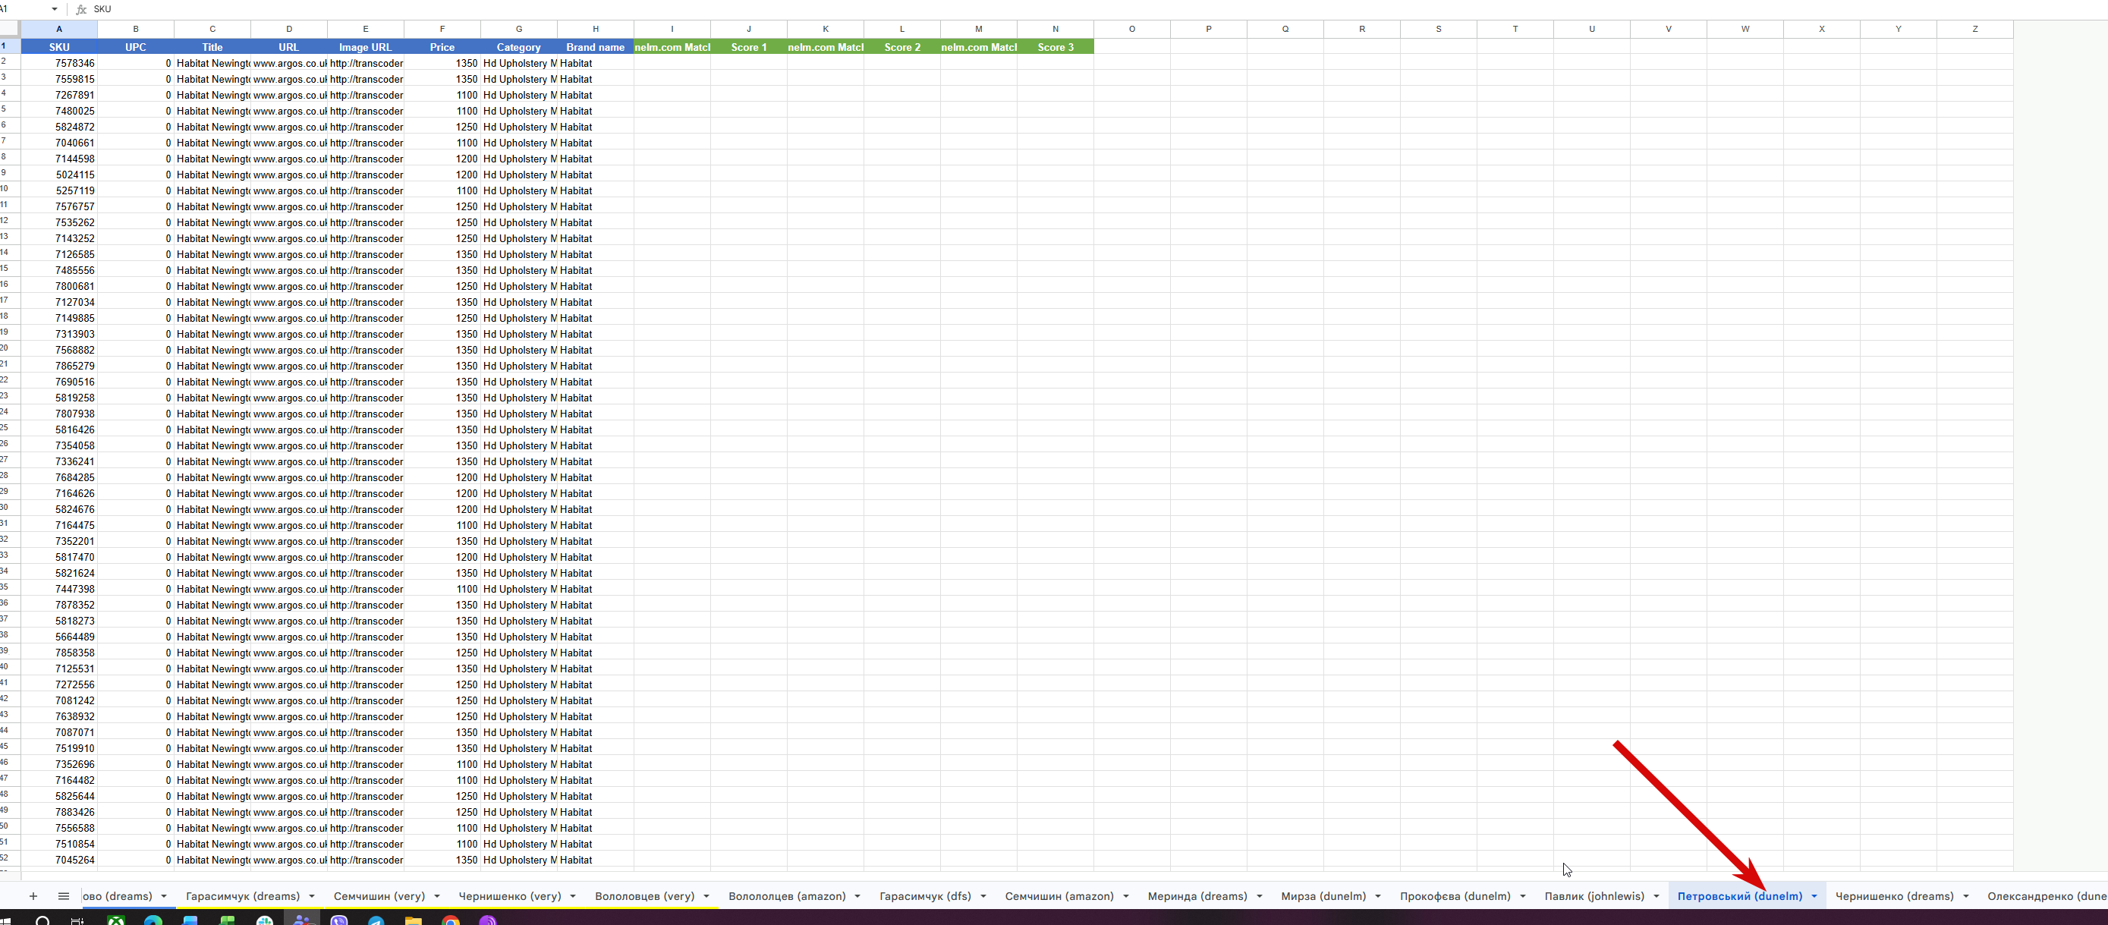Open Xbox app from the taskbar

tap(116, 920)
